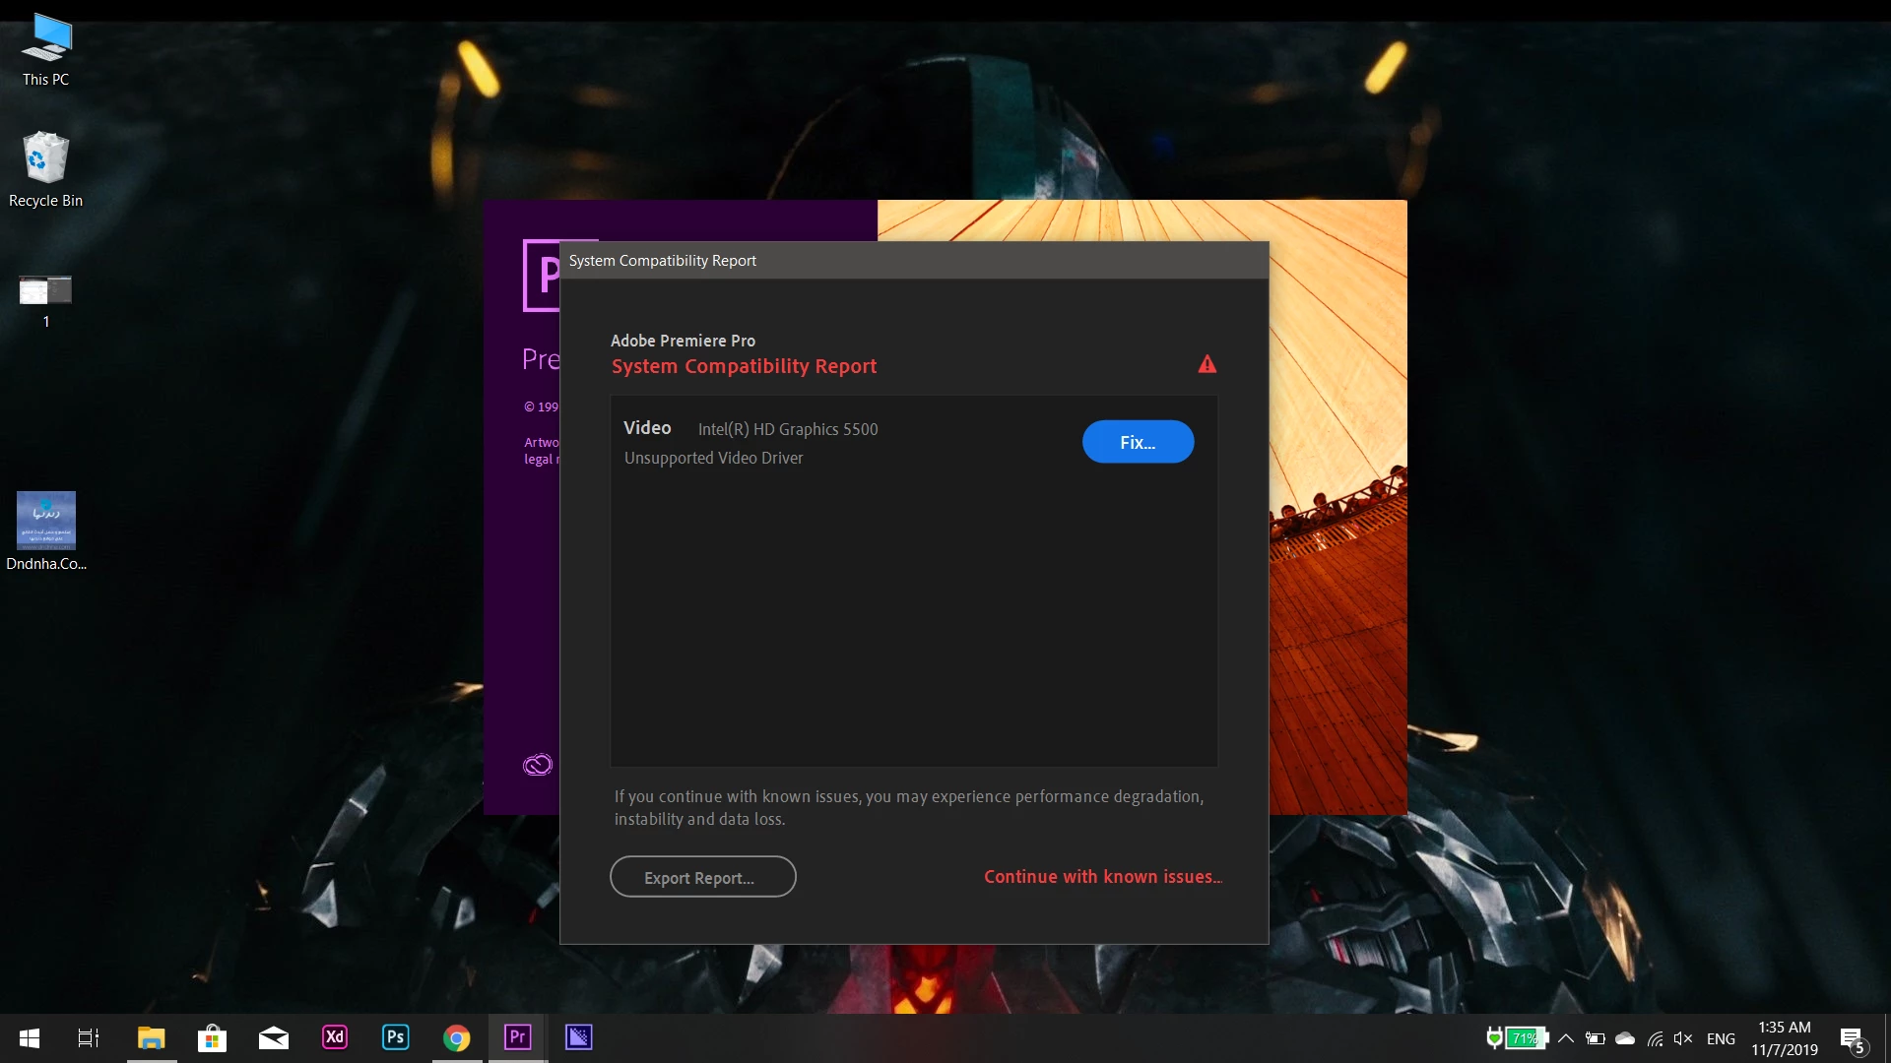Open Photoshop from taskbar
The image size is (1891, 1063).
point(396,1037)
